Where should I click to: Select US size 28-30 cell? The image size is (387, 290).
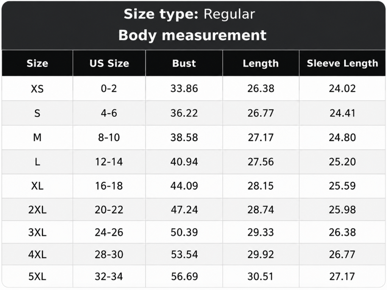(109, 254)
